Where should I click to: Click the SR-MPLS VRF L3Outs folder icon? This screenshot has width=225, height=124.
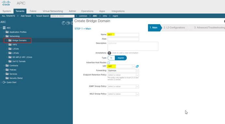click(x=10, y=57)
